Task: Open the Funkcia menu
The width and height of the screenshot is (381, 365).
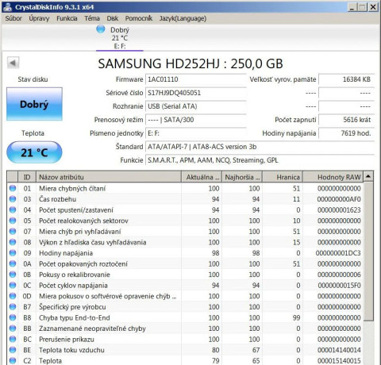Action: (67, 18)
